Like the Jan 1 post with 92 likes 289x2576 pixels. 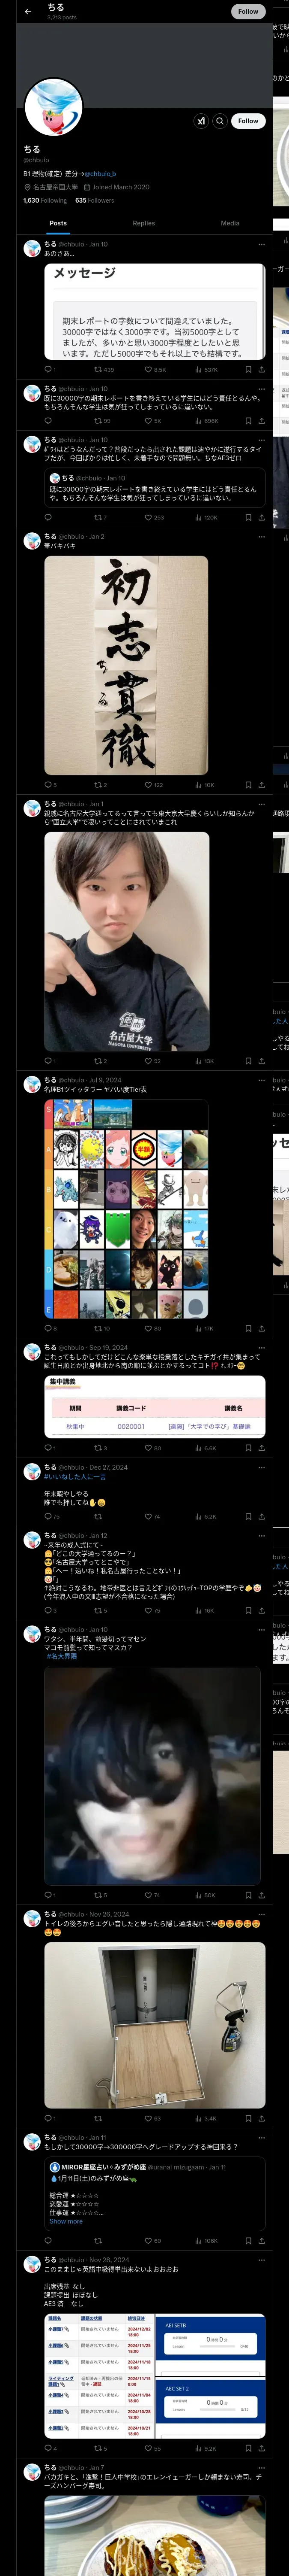click(152, 1061)
